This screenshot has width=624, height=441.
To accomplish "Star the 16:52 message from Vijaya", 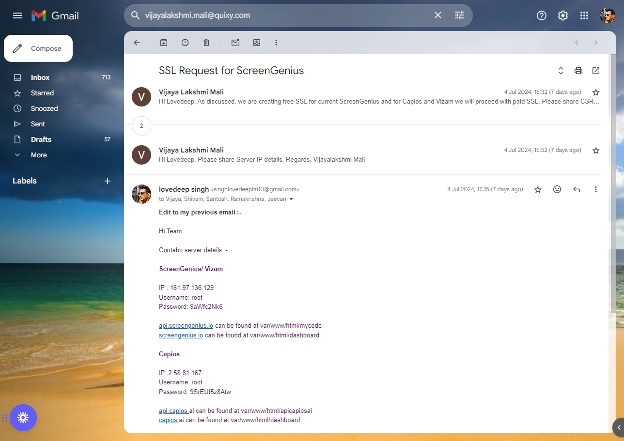I will coord(596,151).
